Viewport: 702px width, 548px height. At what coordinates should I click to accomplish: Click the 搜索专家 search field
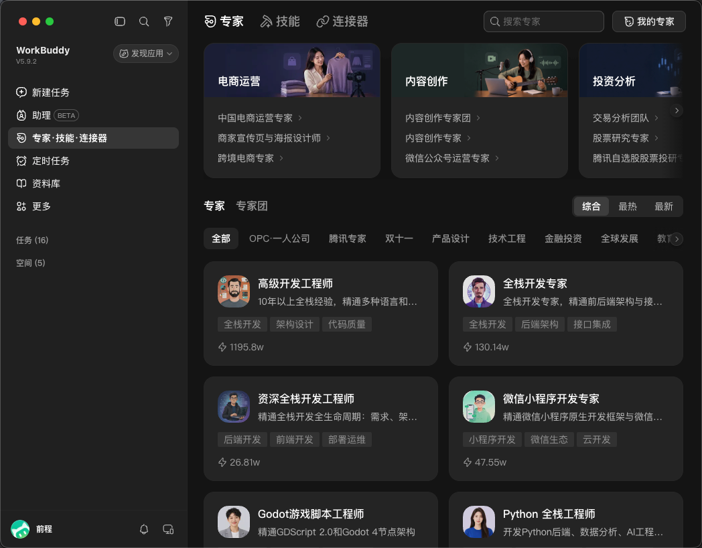543,21
